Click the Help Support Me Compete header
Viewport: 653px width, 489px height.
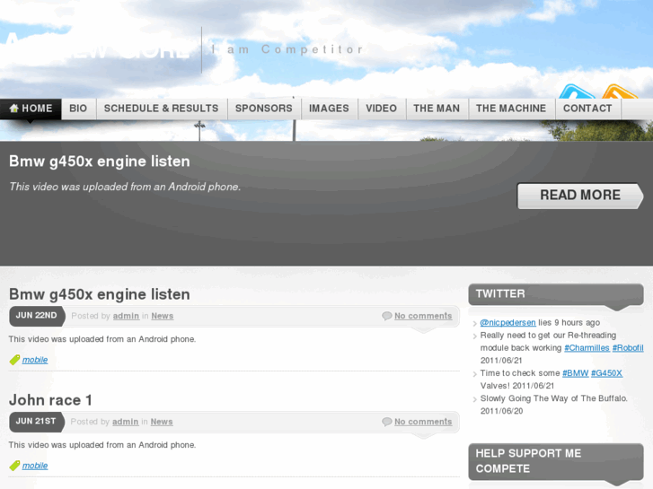pyautogui.click(x=556, y=461)
